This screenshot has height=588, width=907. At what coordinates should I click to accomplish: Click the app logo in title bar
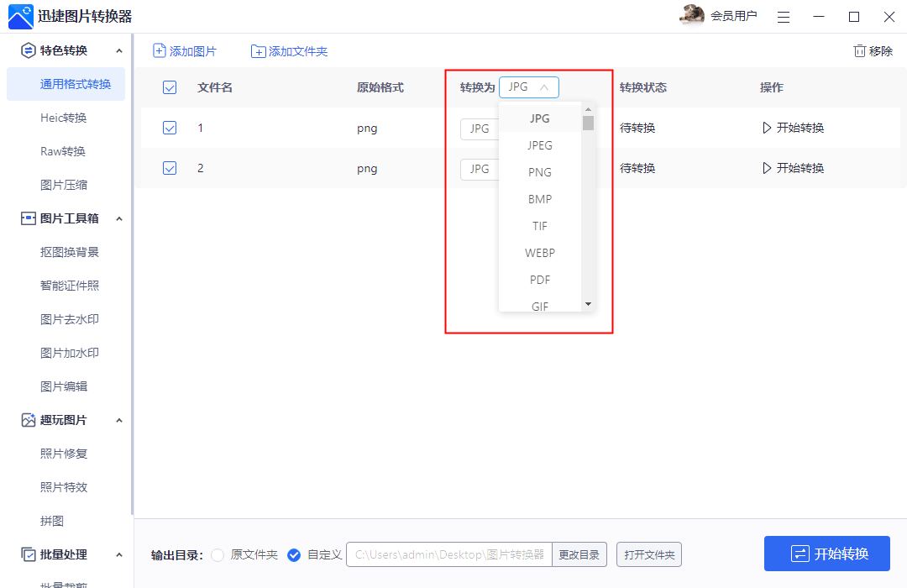20,17
